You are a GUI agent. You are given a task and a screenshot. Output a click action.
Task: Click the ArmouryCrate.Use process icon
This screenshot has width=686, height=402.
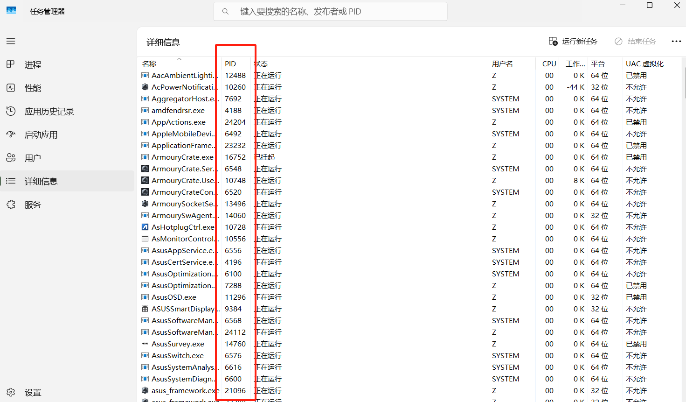[145, 180]
